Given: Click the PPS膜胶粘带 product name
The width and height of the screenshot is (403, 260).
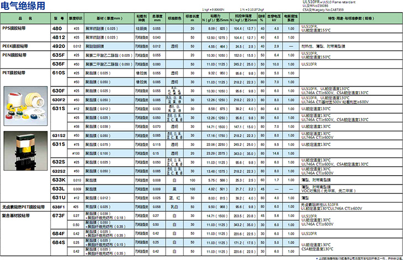Looking at the screenshot, I should [x=14, y=28].
